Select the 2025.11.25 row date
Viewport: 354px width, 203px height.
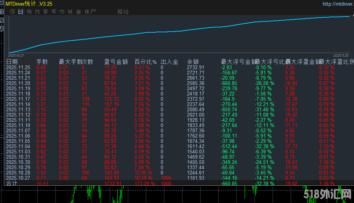[x=18, y=67]
